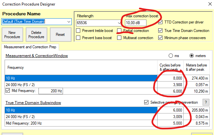Uncheck Minimum phase crossovers
Viewport: 214px width, 135px height.
pos(160,37)
